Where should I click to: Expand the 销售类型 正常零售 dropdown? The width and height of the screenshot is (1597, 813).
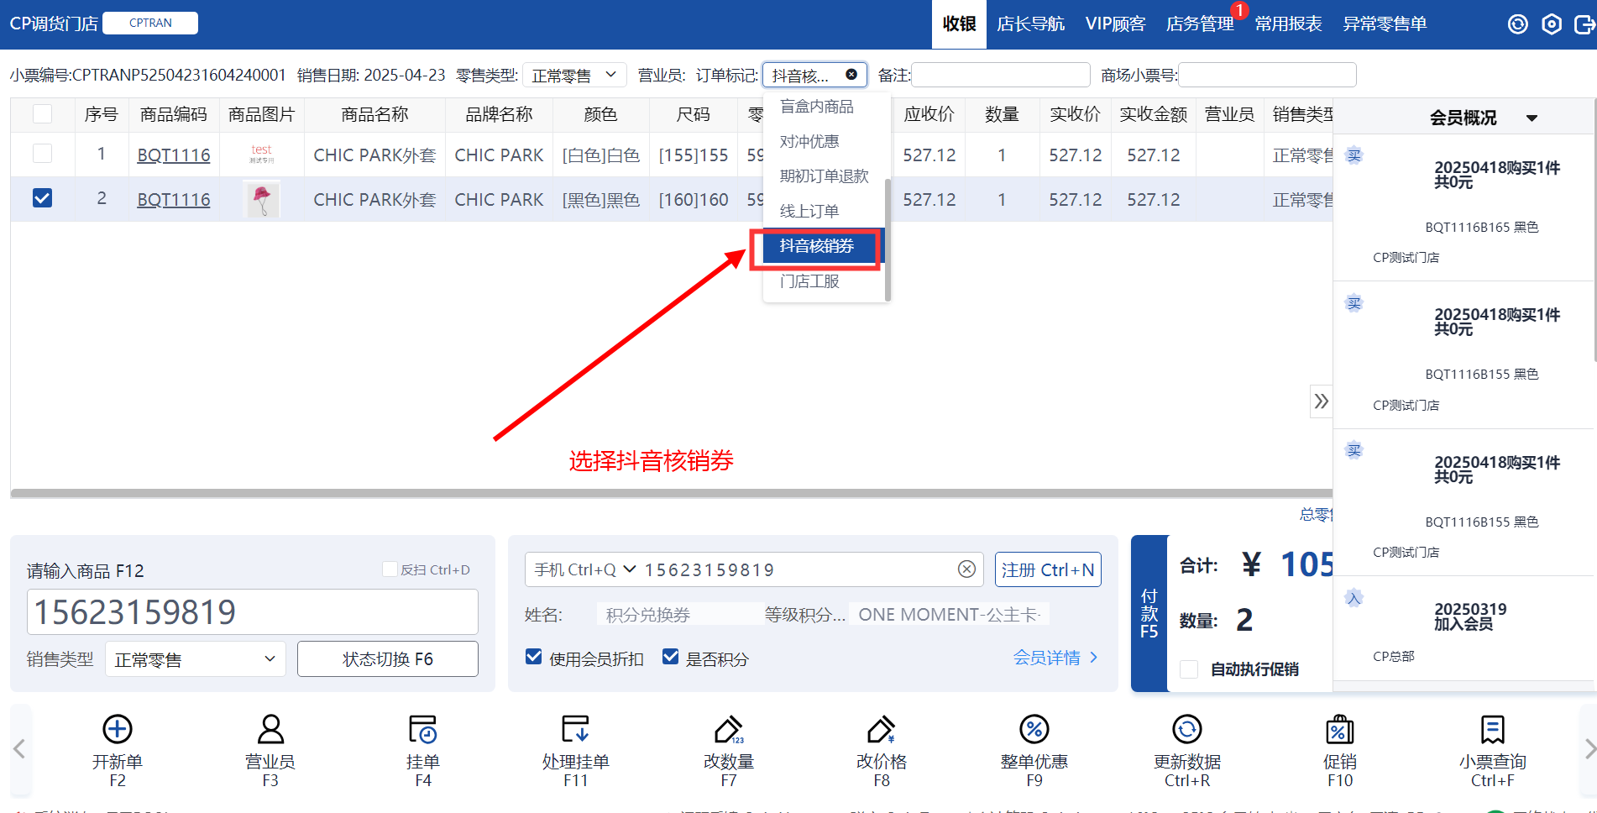(x=195, y=659)
